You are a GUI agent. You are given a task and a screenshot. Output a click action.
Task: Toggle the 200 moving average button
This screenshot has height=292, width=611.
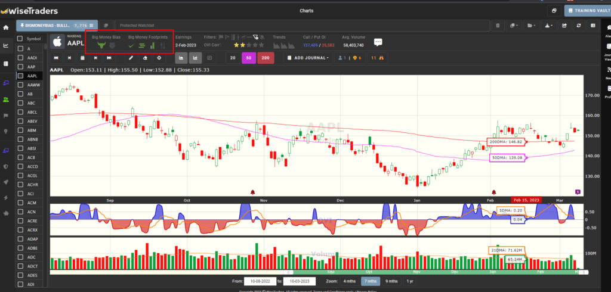(x=266, y=58)
